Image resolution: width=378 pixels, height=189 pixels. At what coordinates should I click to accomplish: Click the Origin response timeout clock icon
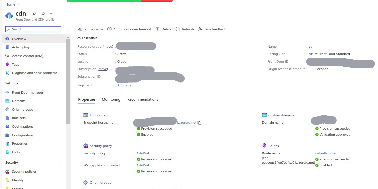point(109,29)
